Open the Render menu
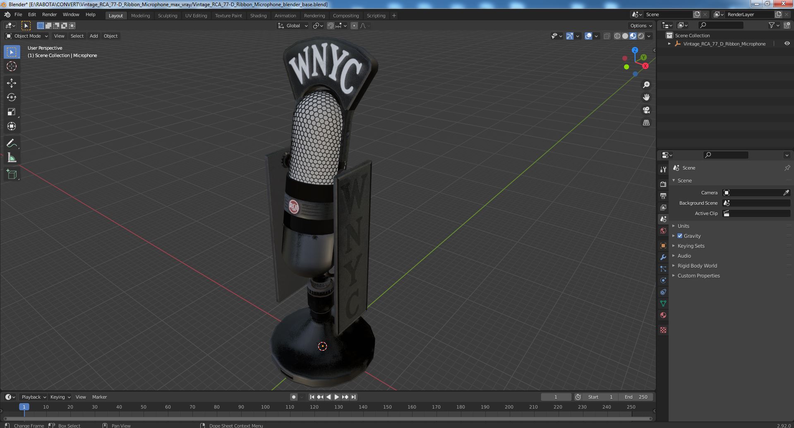The image size is (794, 428). tap(49, 14)
